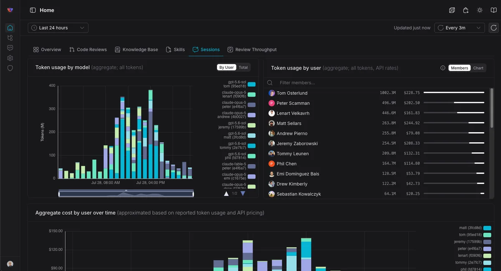Open the Review Throughput tab
Viewport: 501px width, 271px height.
click(x=252, y=50)
